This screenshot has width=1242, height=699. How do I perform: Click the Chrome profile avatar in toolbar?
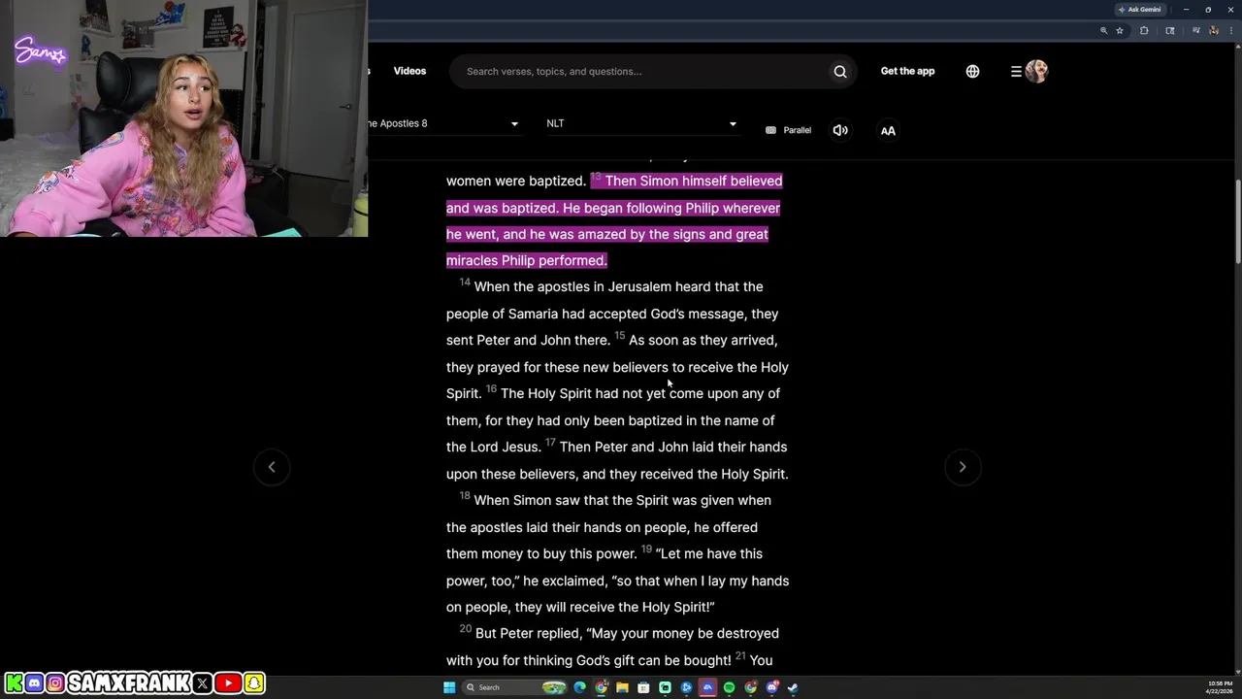[x=1214, y=31]
